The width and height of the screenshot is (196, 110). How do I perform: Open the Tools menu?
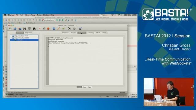(x=39, y=15)
